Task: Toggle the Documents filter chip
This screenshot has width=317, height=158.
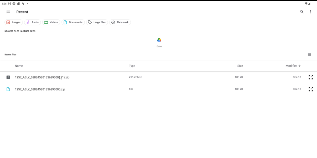Action: (x=73, y=22)
